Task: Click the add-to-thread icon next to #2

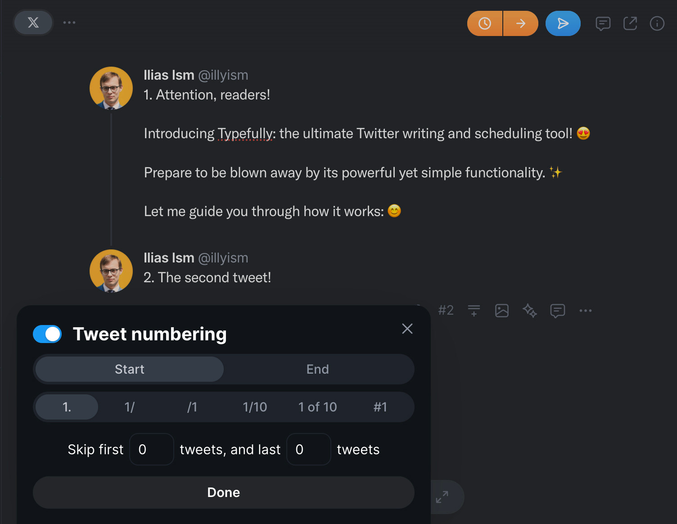Action: (474, 311)
